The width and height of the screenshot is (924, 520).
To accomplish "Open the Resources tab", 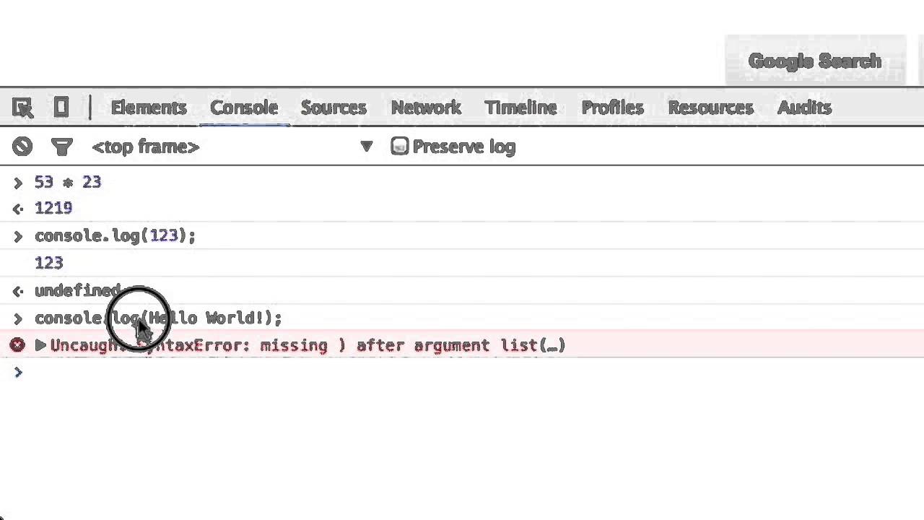I will [710, 108].
